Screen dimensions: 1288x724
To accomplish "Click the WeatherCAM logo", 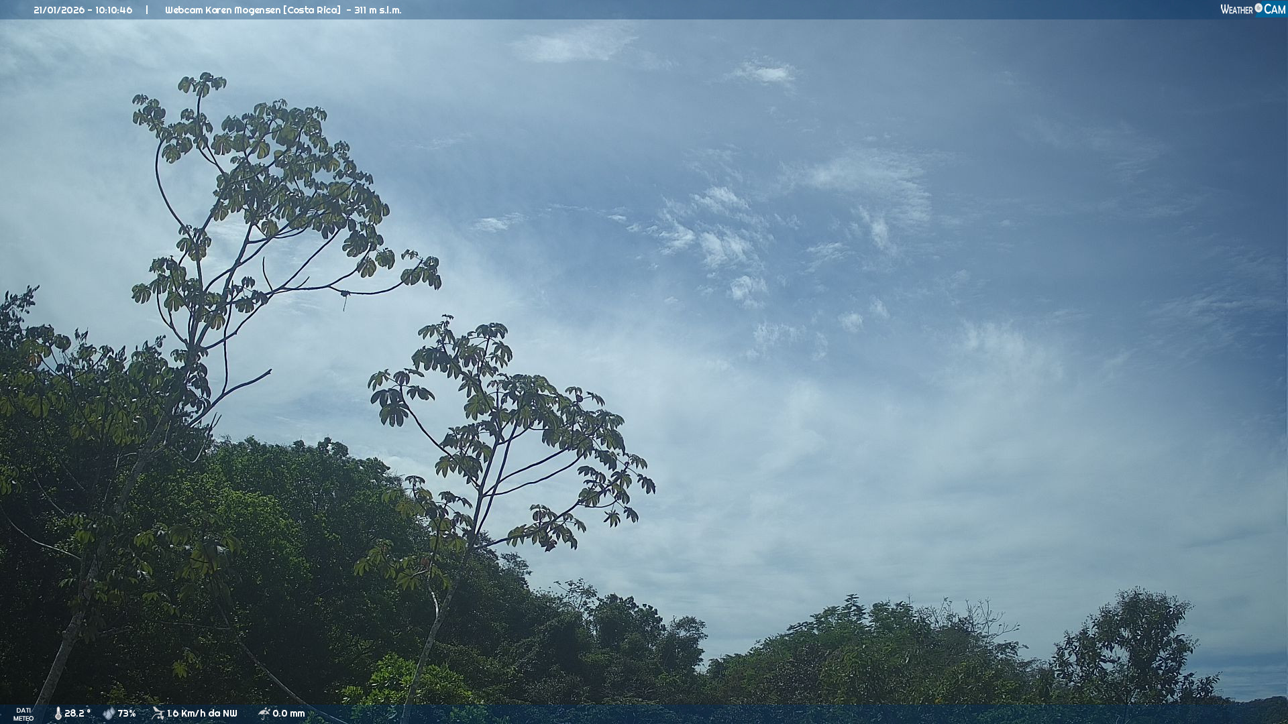I will 1252,9.
